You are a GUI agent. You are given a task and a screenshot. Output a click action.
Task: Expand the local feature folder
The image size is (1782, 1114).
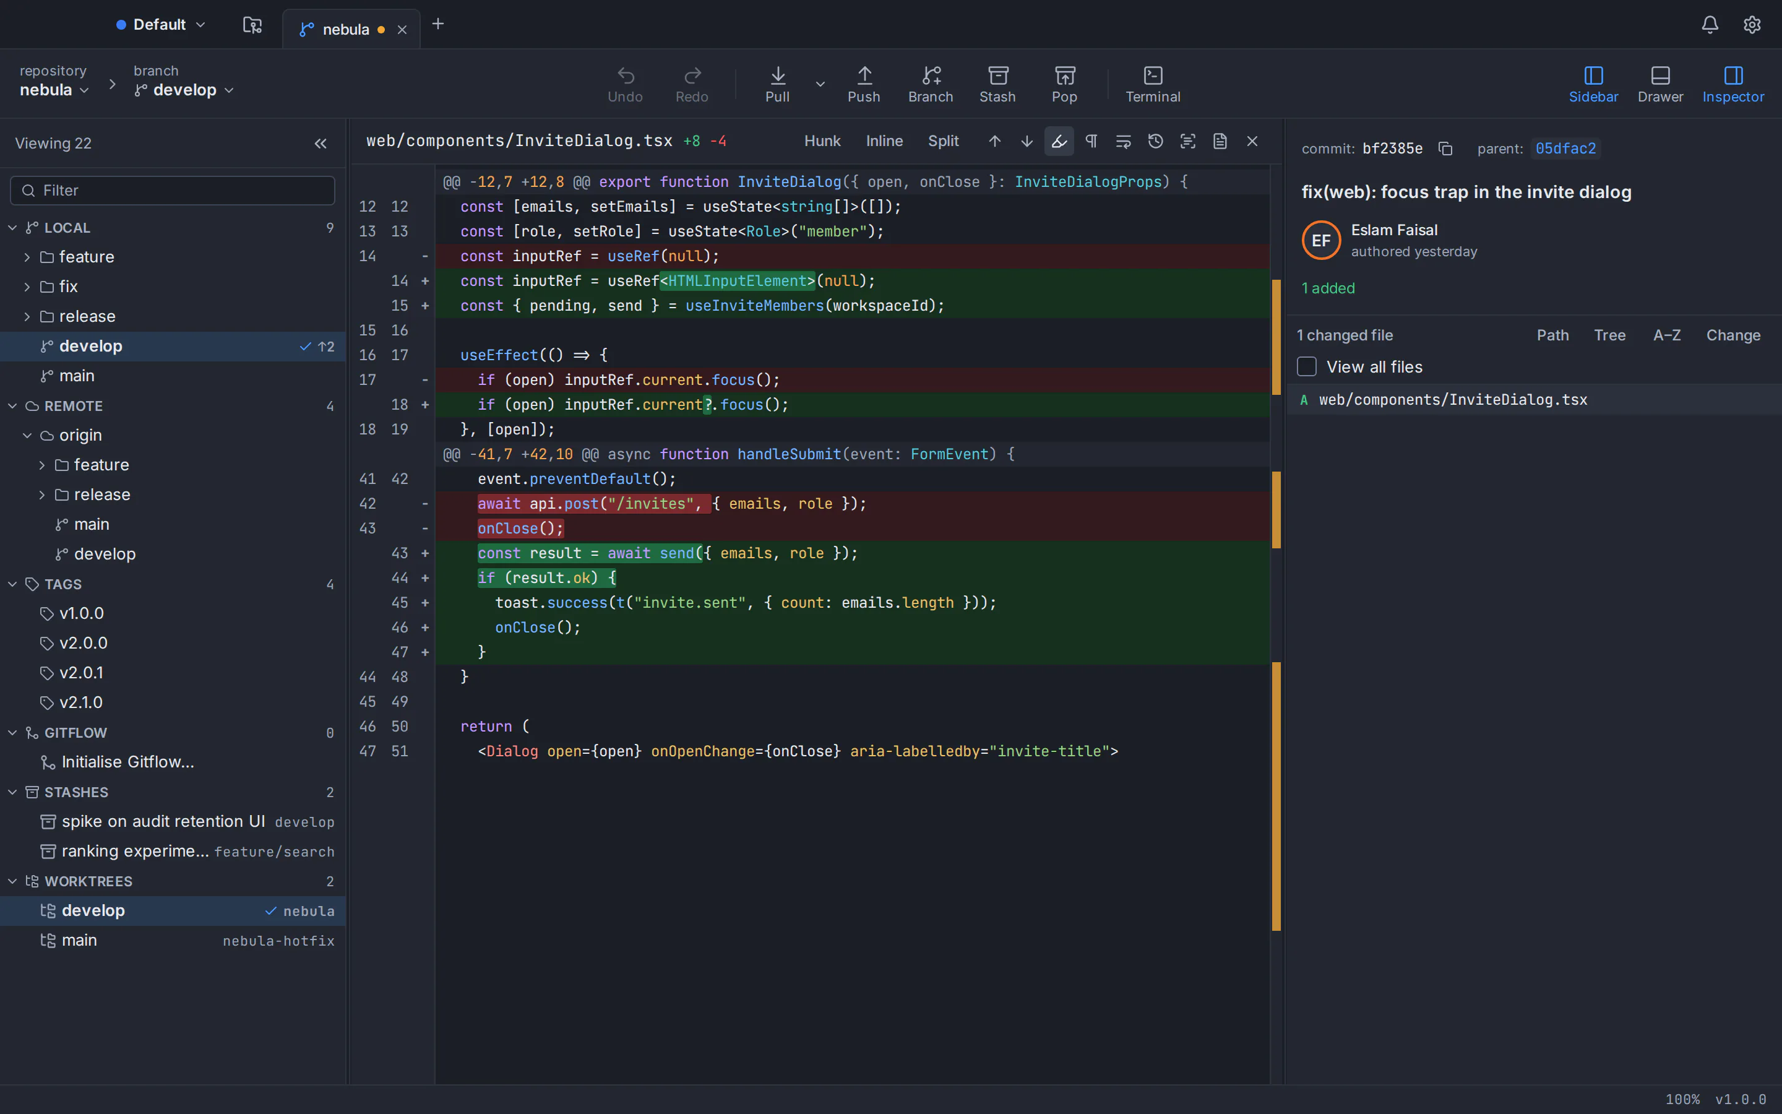(27, 257)
